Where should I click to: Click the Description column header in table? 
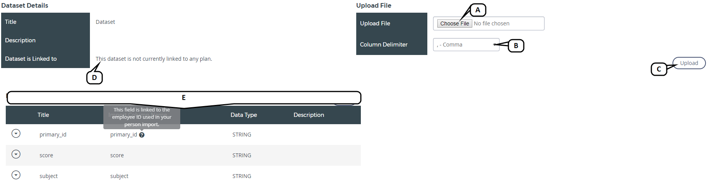309,115
